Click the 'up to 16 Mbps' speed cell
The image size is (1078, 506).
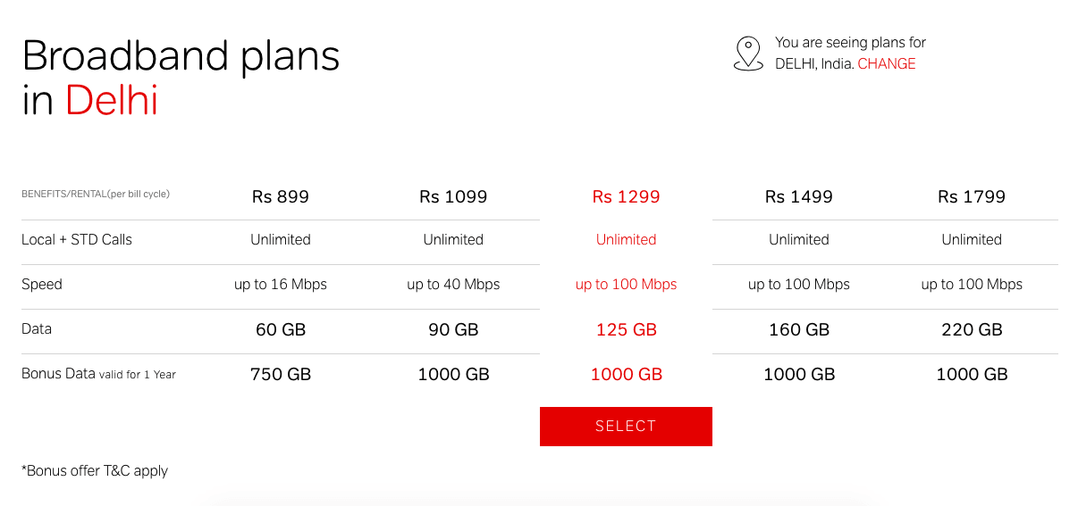click(281, 285)
